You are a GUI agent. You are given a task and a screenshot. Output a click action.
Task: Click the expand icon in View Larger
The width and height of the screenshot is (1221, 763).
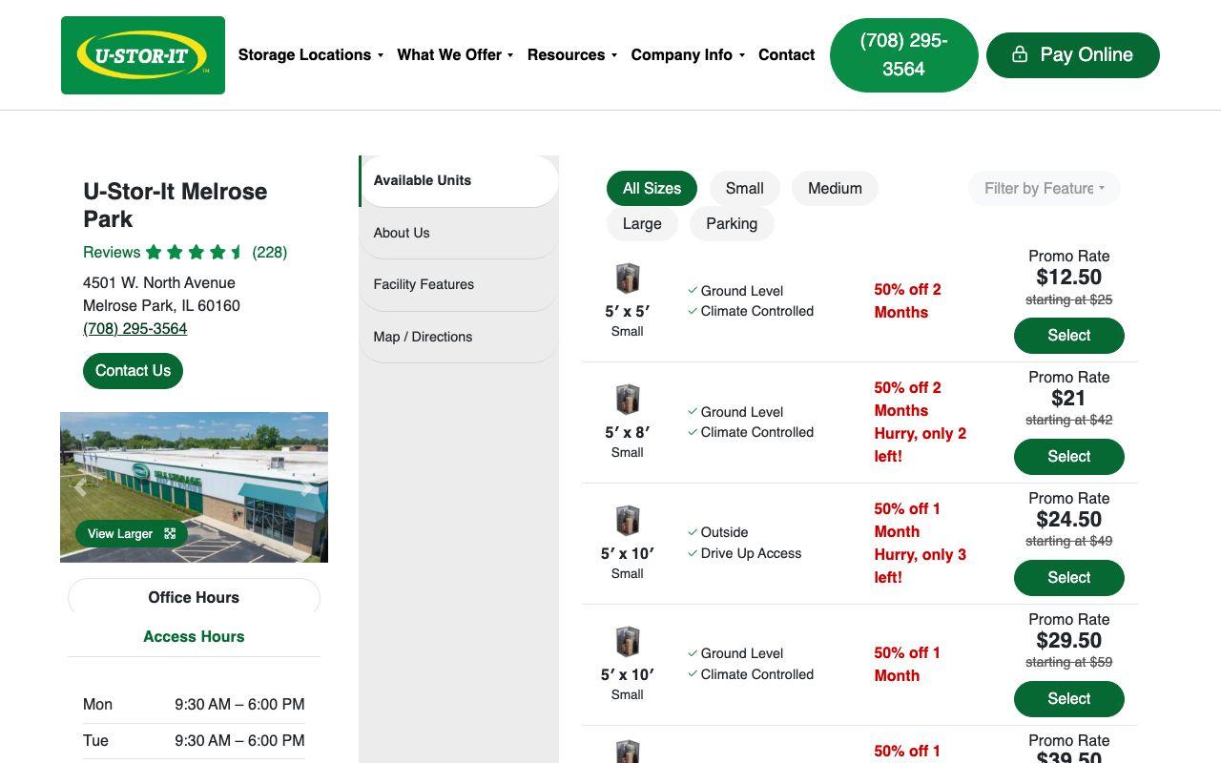[x=170, y=533]
